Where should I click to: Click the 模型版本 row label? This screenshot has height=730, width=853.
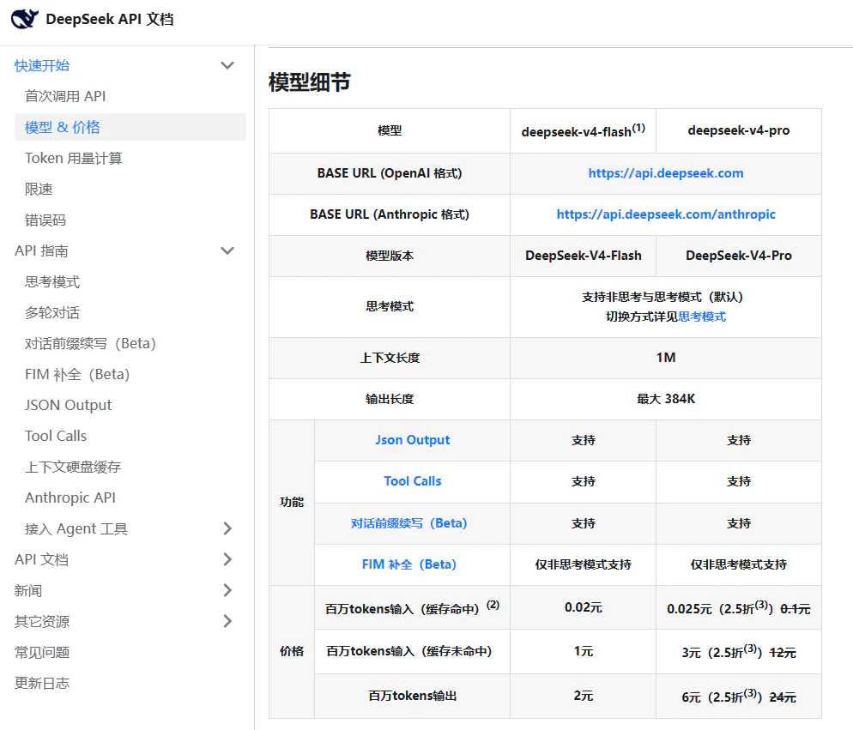[390, 256]
